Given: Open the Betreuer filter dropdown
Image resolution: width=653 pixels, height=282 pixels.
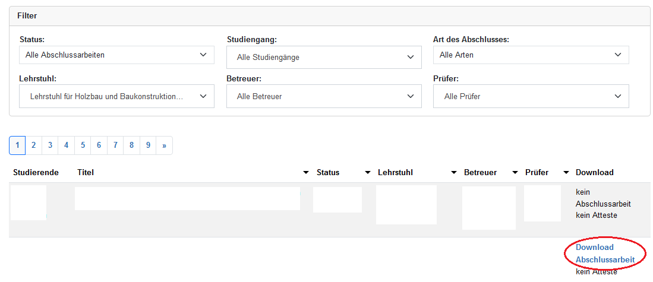Looking at the screenshot, I should [x=324, y=96].
